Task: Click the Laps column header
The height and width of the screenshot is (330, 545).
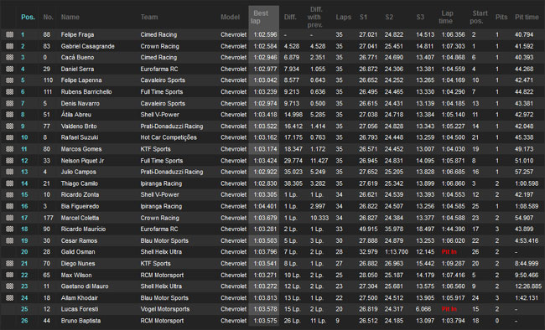Action: pos(344,17)
